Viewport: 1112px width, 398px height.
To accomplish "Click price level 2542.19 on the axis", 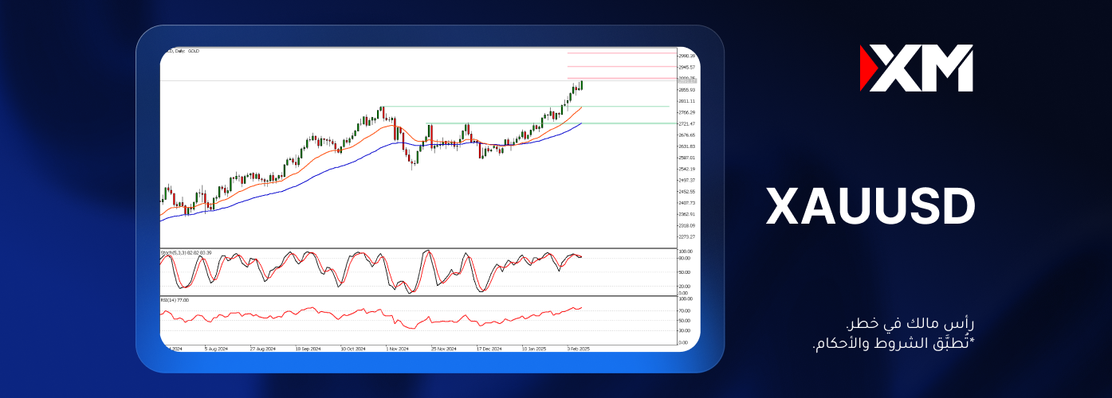I will click(686, 169).
